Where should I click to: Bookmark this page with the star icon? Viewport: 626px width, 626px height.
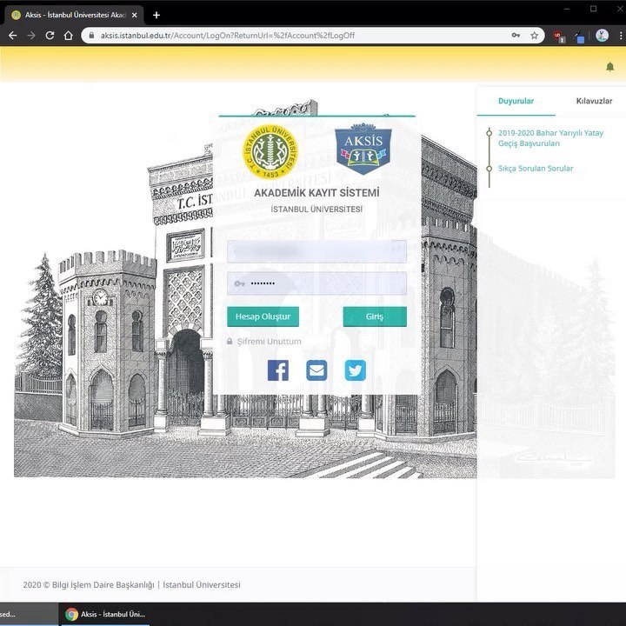click(x=534, y=36)
